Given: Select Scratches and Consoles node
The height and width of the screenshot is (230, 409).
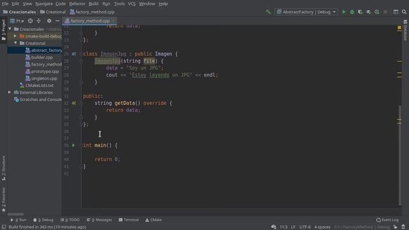Looking at the screenshot, I should [38, 100].
